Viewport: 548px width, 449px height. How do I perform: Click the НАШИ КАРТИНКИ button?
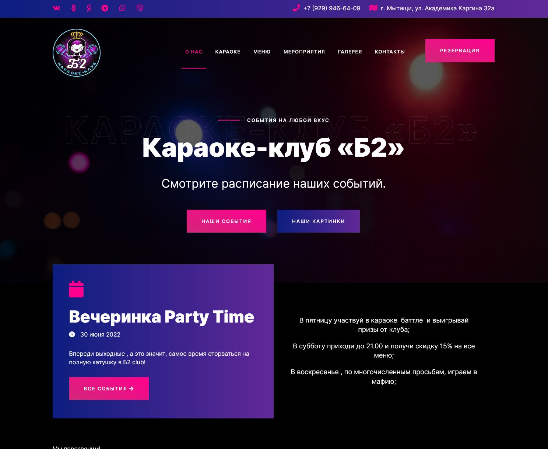[x=319, y=221]
